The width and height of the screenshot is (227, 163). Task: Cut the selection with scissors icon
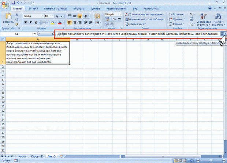click(x=16, y=14)
